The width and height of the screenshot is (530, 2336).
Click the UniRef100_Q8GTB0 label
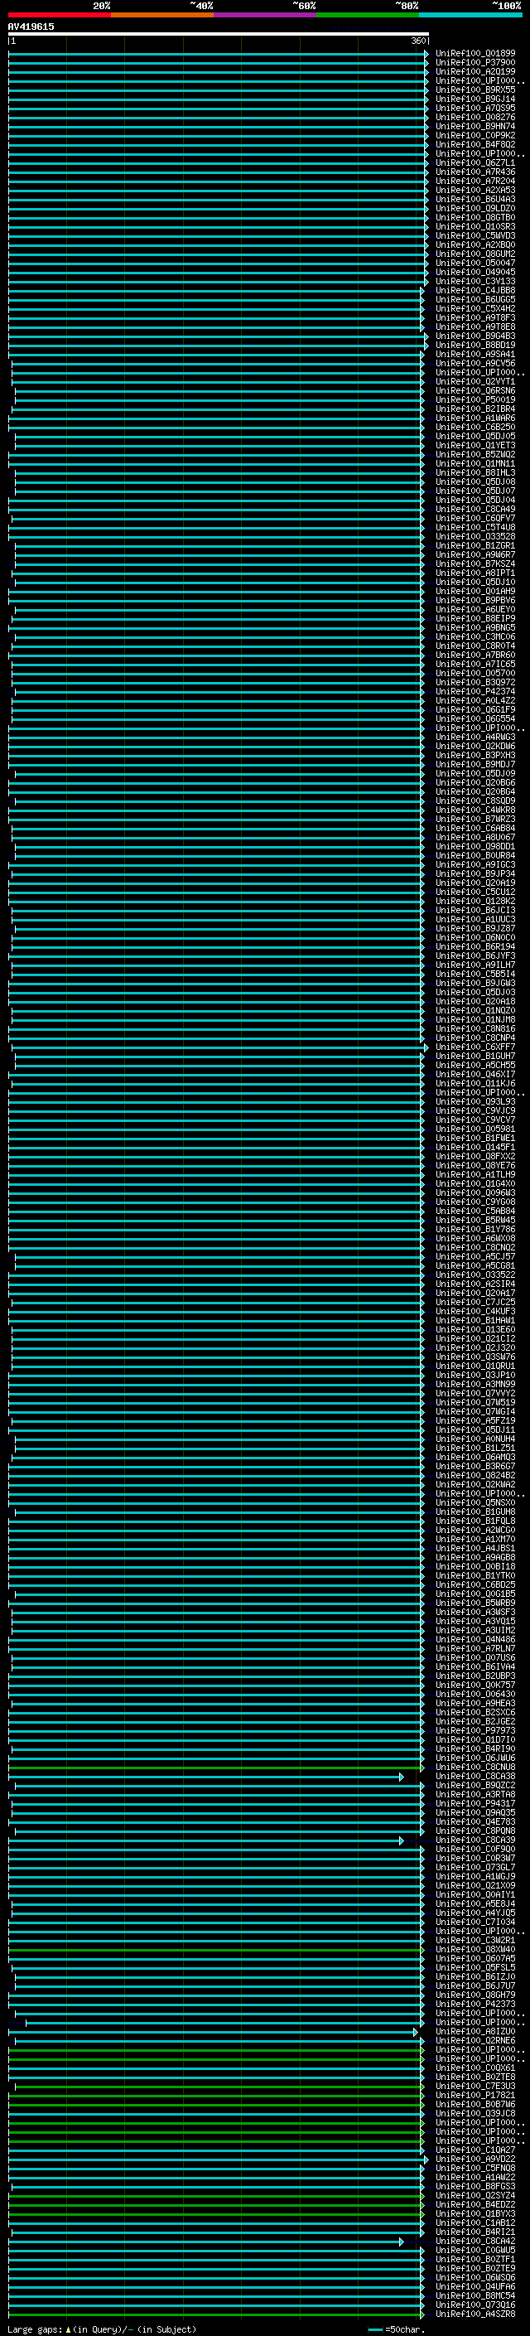475,218
